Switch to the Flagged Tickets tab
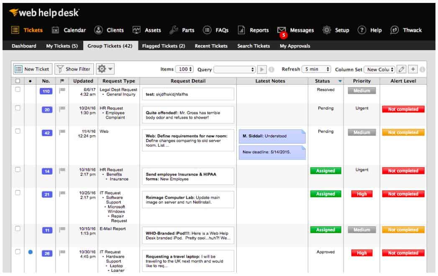This screenshot has height=276, width=438. (x=163, y=46)
